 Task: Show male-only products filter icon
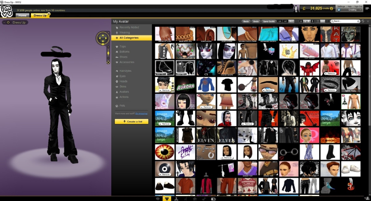(x=312, y=21)
